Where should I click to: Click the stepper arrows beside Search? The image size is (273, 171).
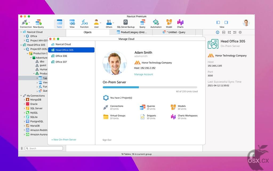22,148
